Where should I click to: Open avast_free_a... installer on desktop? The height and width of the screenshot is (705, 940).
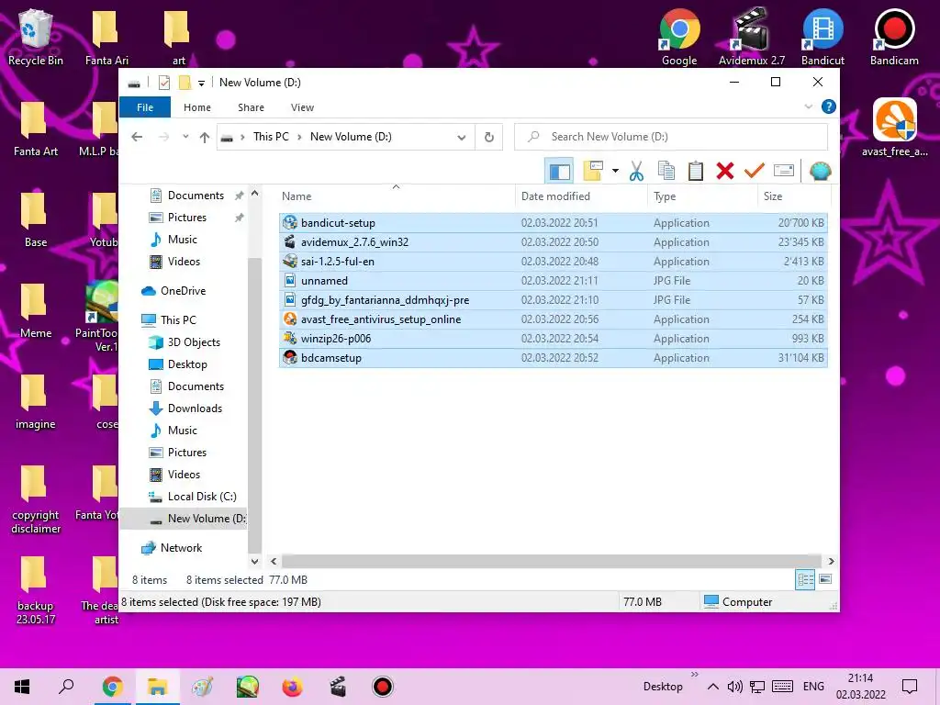coord(894,129)
